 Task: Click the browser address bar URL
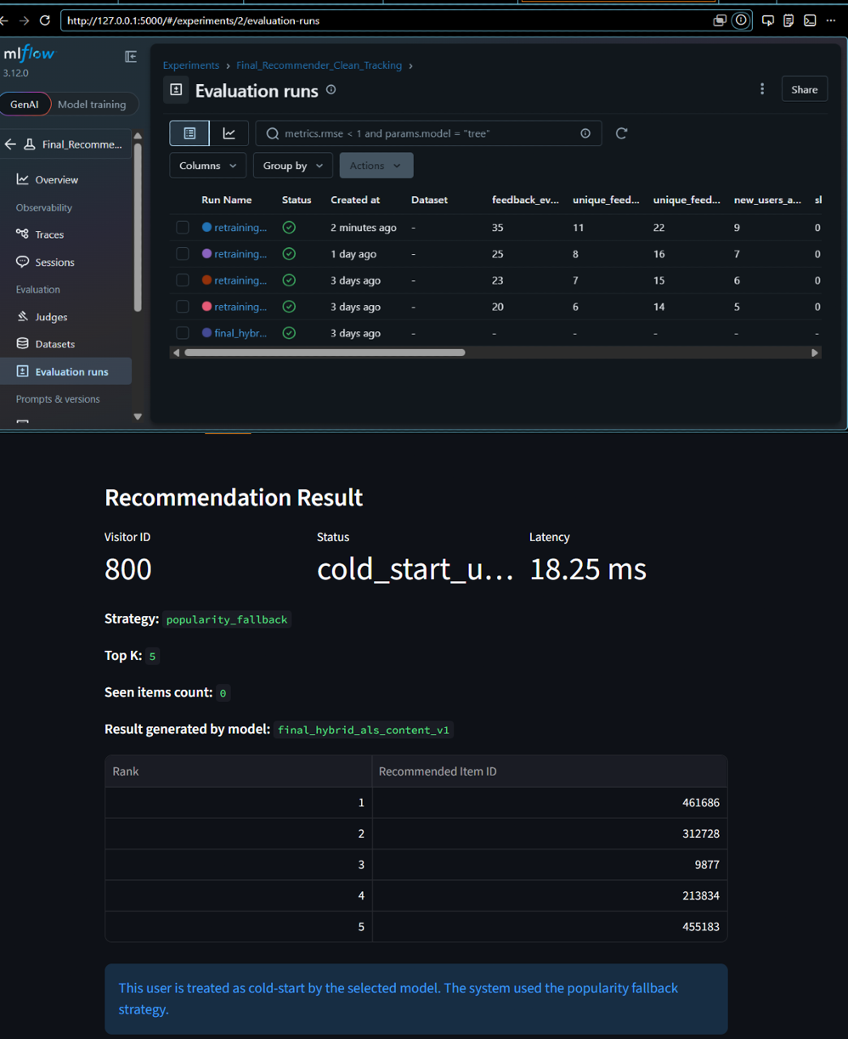[x=193, y=20]
